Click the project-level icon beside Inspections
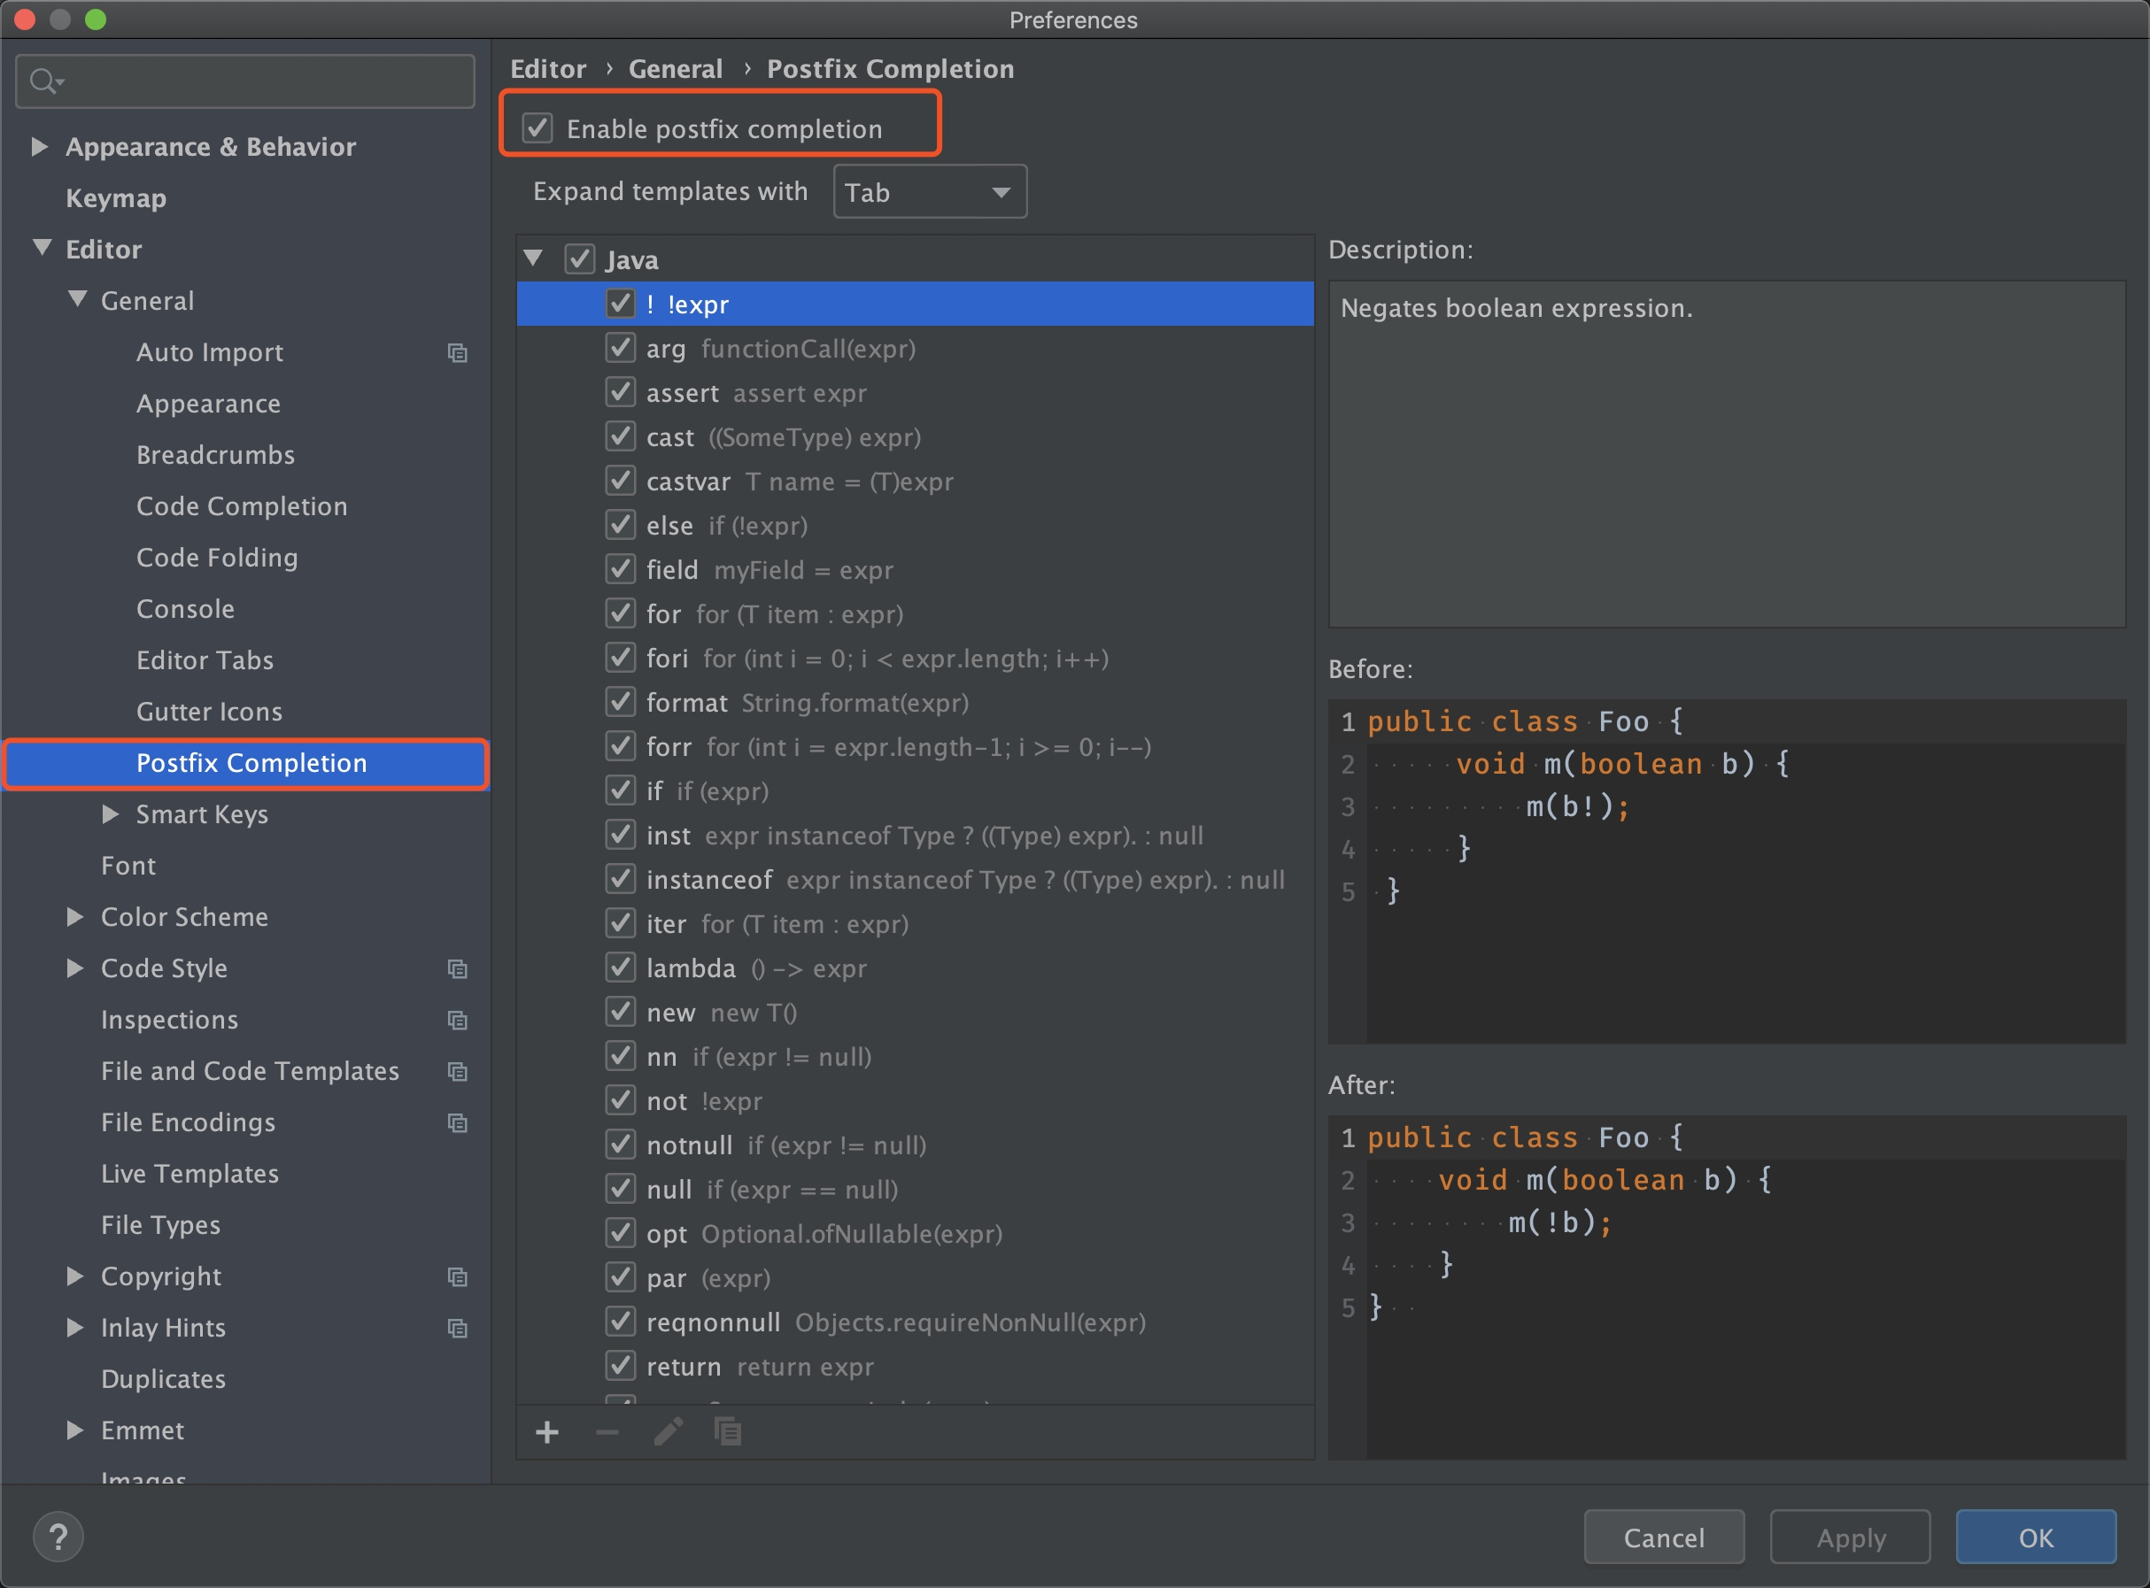Screen dimensions: 2150x1588 click(x=458, y=1020)
